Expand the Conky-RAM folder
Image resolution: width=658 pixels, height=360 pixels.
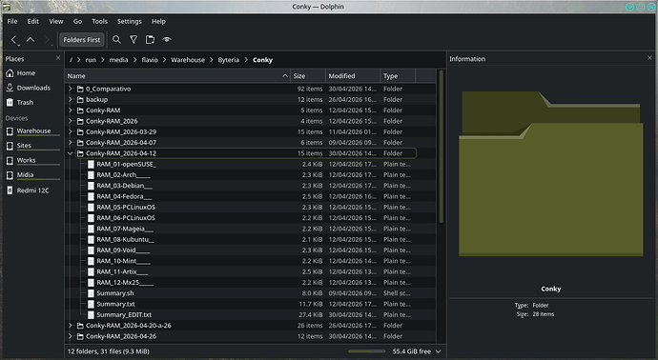coord(71,110)
